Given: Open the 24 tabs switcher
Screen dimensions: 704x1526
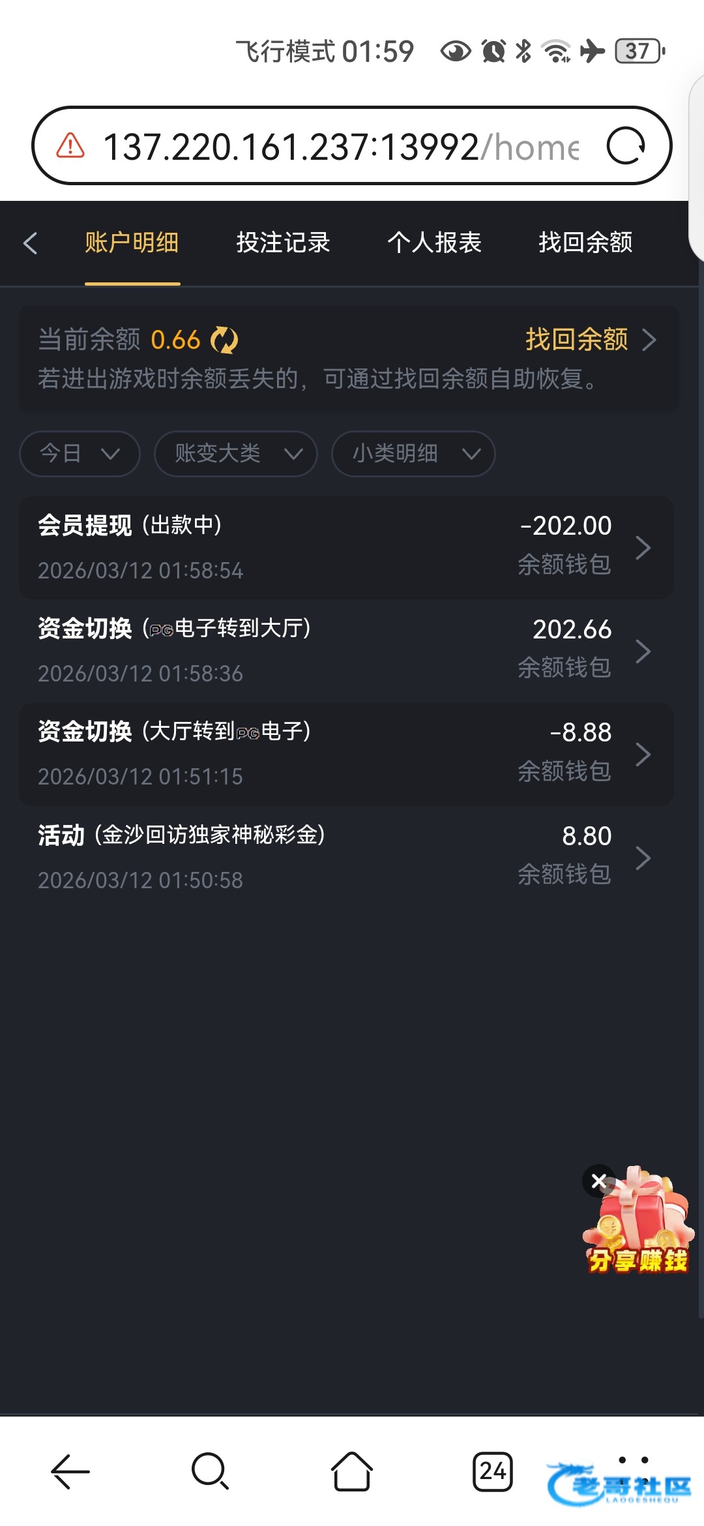Looking at the screenshot, I should 493,1472.
